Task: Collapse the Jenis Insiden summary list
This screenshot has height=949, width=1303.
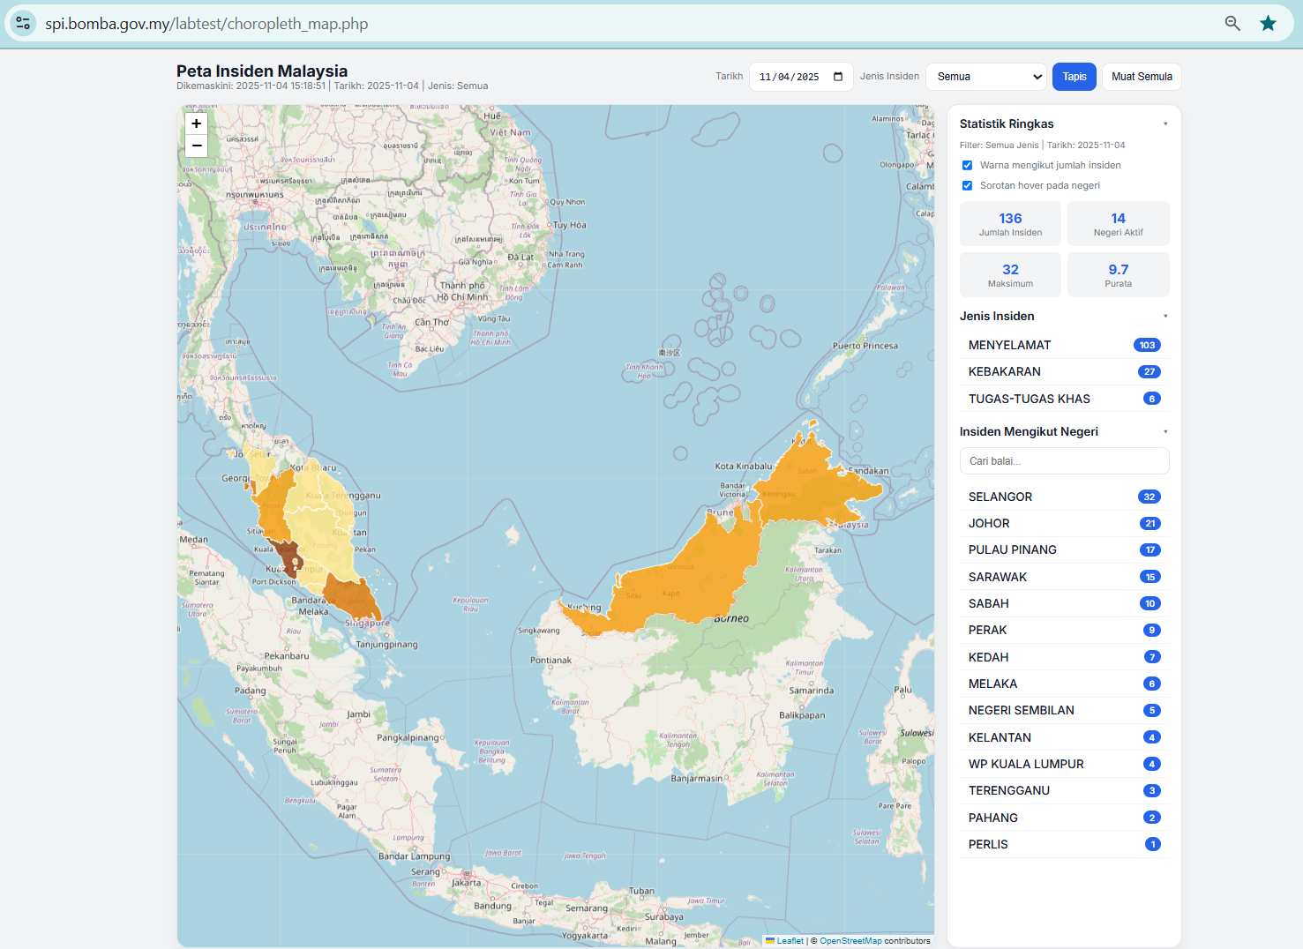Action: pyautogui.click(x=1165, y=316)
